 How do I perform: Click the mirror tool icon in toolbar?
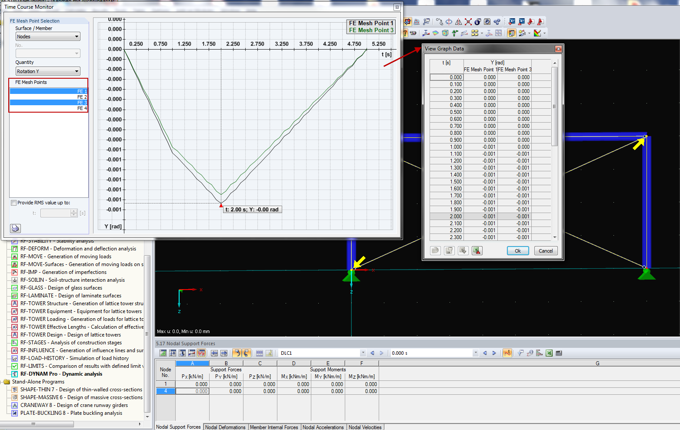[458, 22]
